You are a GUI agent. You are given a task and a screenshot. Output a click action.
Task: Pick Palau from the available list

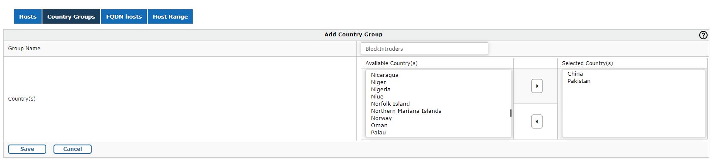point(378,132)
